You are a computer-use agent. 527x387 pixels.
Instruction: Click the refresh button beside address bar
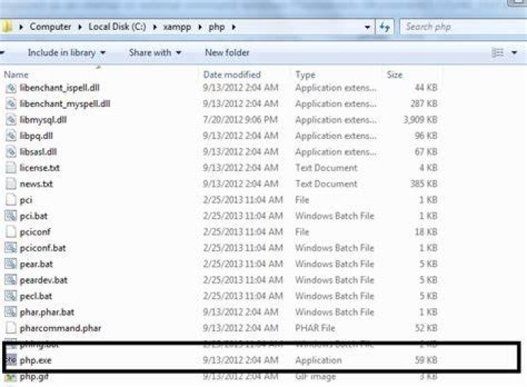(384, 27)
